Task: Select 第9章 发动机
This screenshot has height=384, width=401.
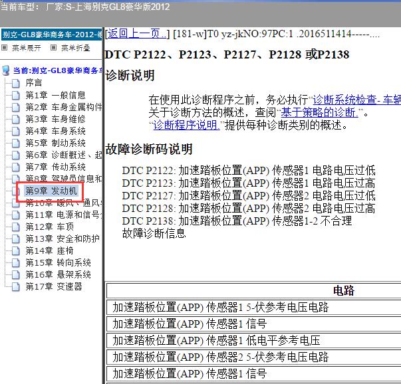Action: pyautogui.click(x=51, y=191)
